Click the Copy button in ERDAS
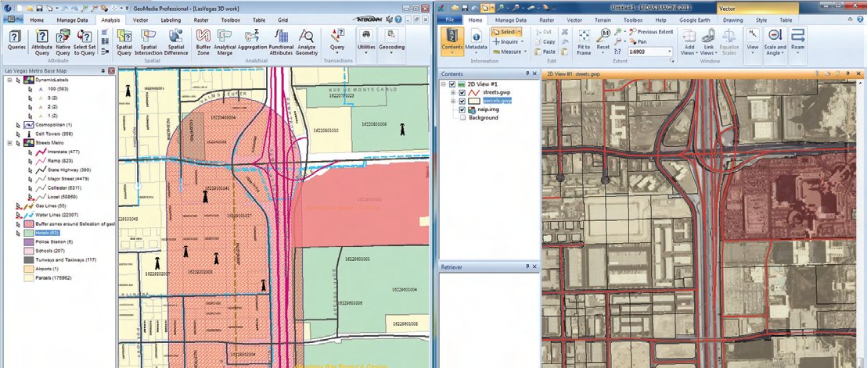Screen dimensions: 867x368 click(545, 42)
